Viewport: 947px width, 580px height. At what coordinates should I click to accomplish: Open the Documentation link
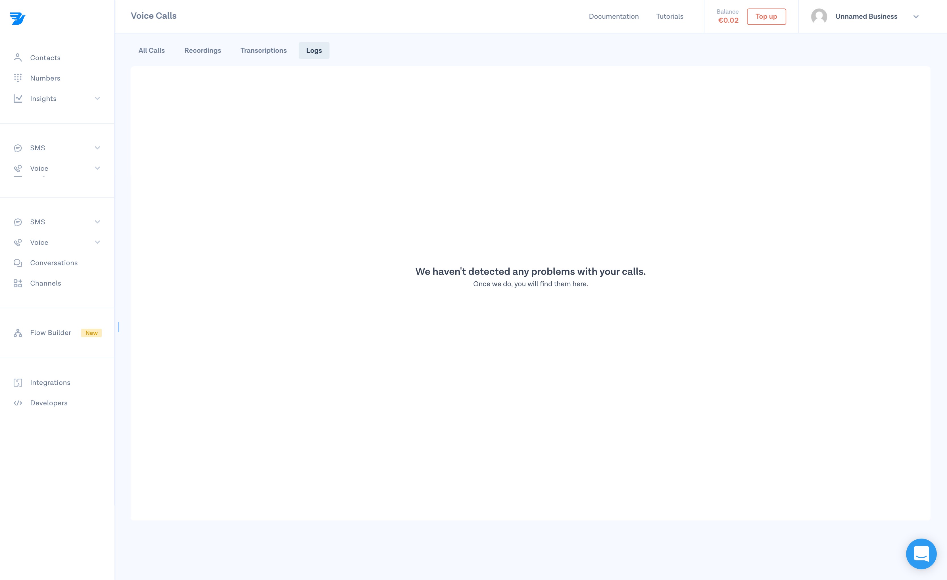click(614, 16)
